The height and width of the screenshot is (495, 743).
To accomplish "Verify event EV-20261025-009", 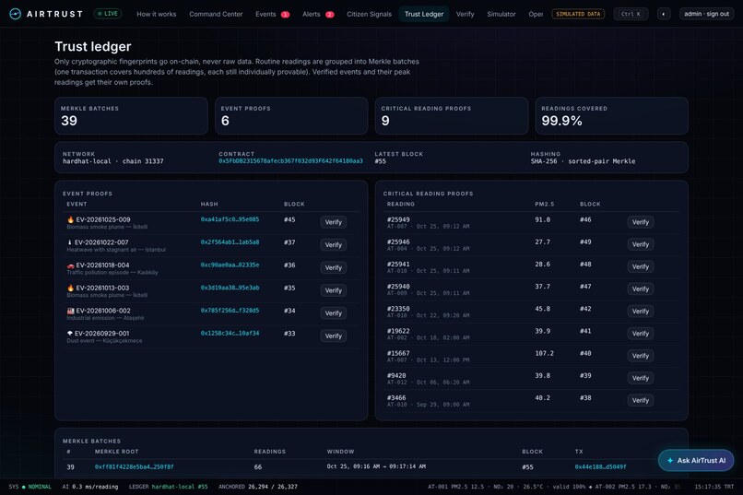I will tap(333, 222).
